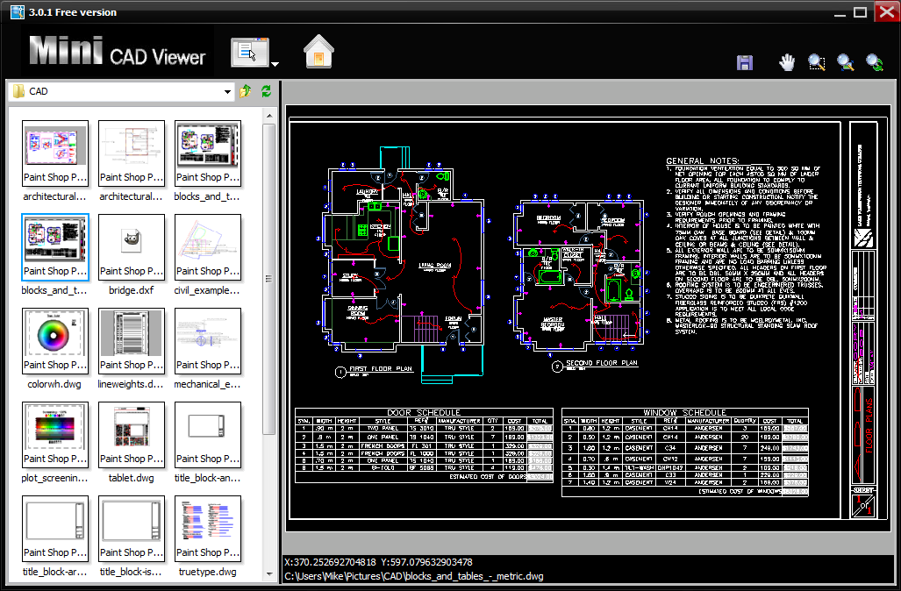Click the Zoom Extents magnifier icon
The image size is (901, 591).
(845, 62)
